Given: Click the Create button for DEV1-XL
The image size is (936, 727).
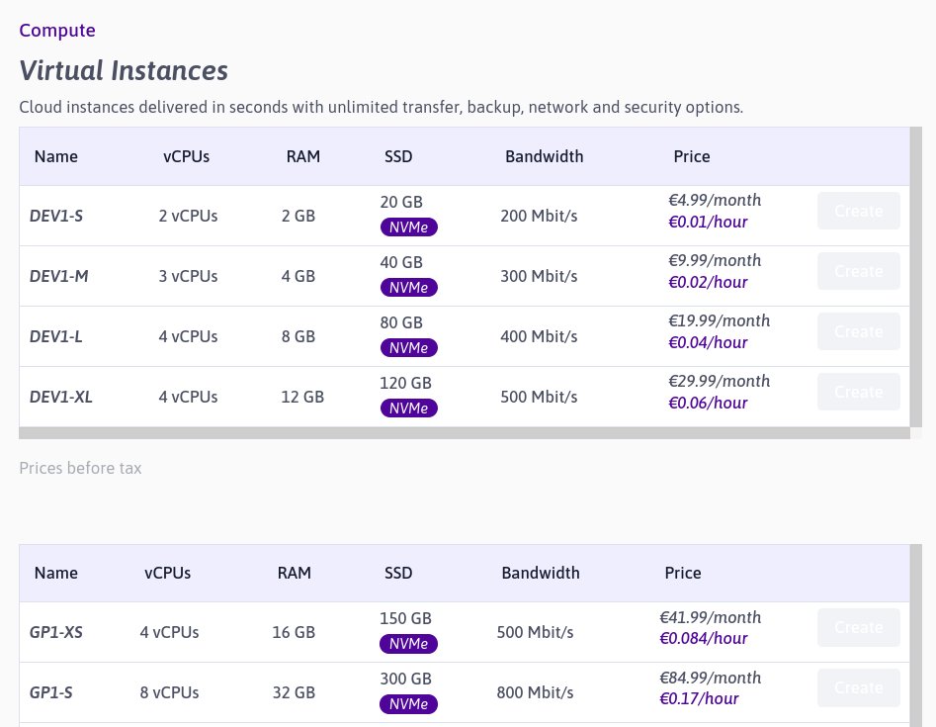Looking at the screenshot, I should [x=858, y=392].
